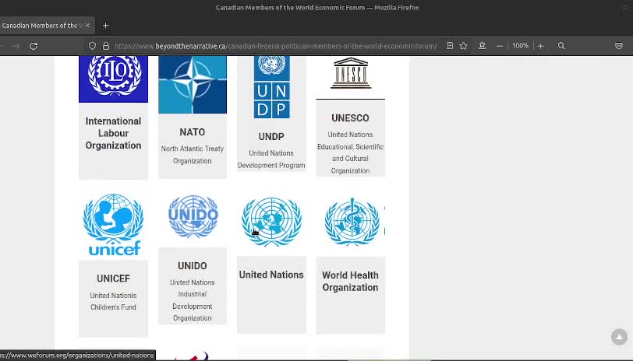The image size is (633, 361).
Task: Click the ILO logo image
Action: [x=114, y=79]
